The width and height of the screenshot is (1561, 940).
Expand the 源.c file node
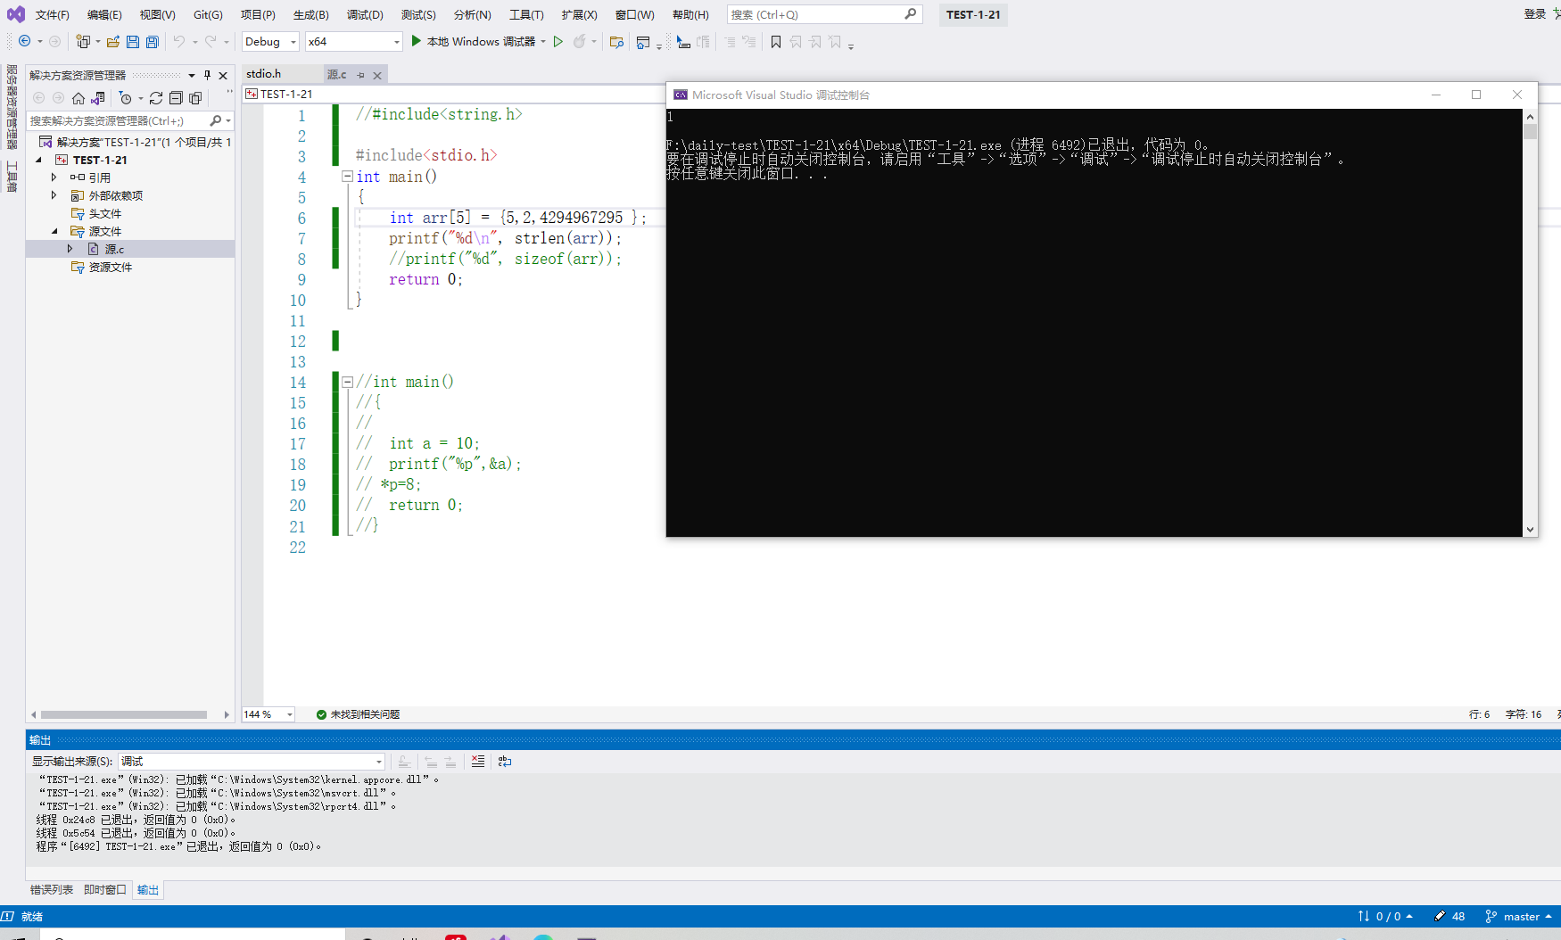[x=70, y=249]
